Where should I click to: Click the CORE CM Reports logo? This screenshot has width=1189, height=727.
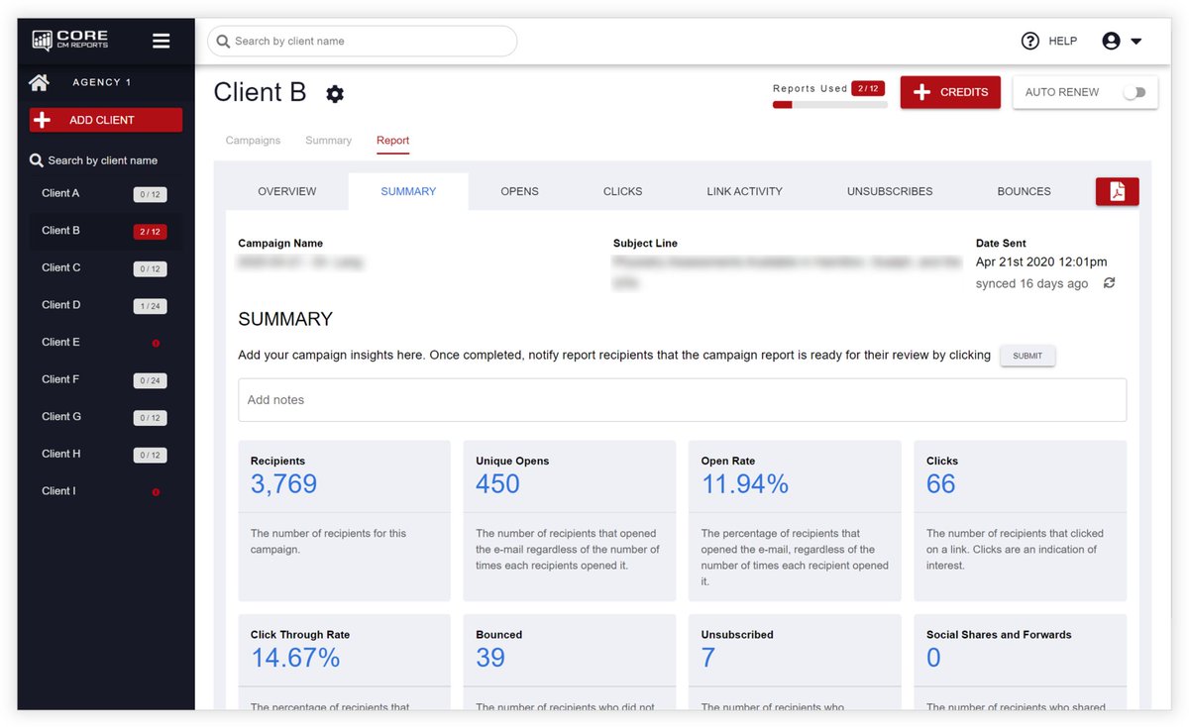pos(69,40)
